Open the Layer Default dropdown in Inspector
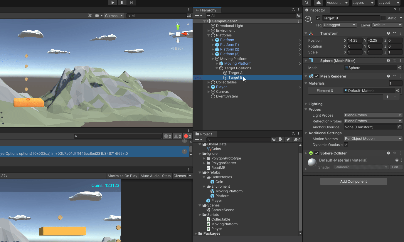Screen dimensions: 404x242 tap(387, 25)
